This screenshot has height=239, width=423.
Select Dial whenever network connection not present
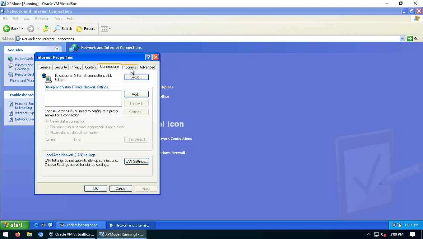[47, 127]
